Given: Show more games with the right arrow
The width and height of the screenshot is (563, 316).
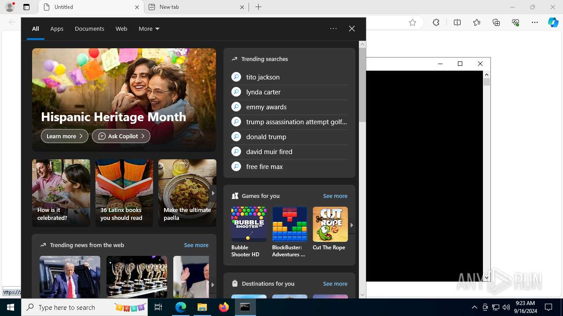Looking at the screenshot, I should tap(351, 225).
